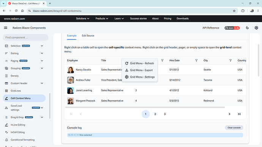Select Grid Menu - Export entry
The image size is (262, 147).
pos(139,70)
